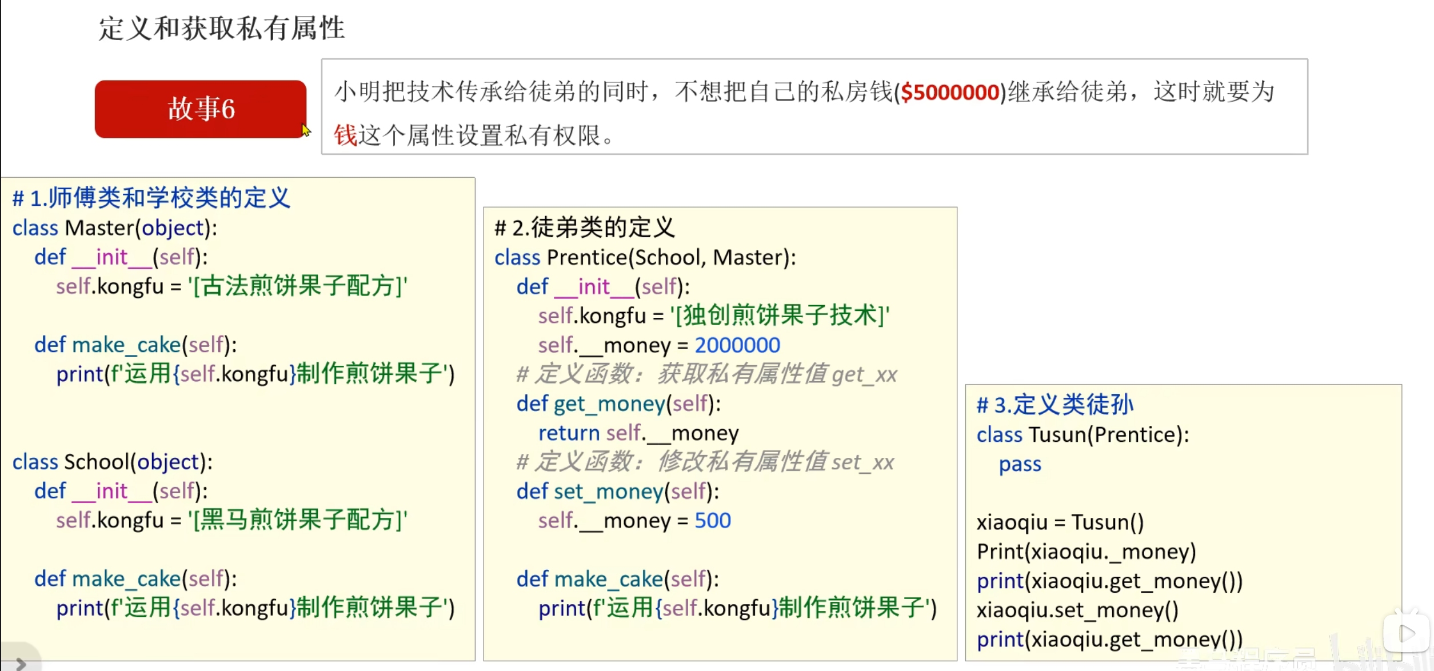Viewport: 1434px width, 671px height.
Task: Click the value 500 in set_money
Action: [712, 521]
